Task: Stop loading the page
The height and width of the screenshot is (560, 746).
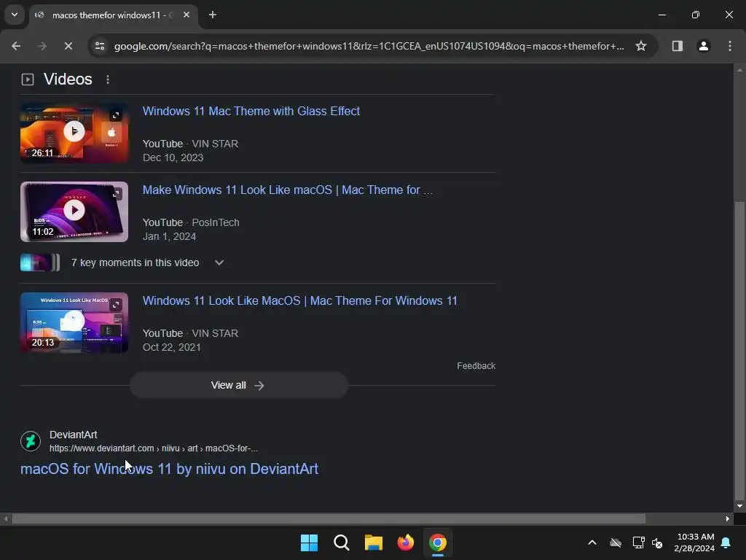Action: [68, 46]
